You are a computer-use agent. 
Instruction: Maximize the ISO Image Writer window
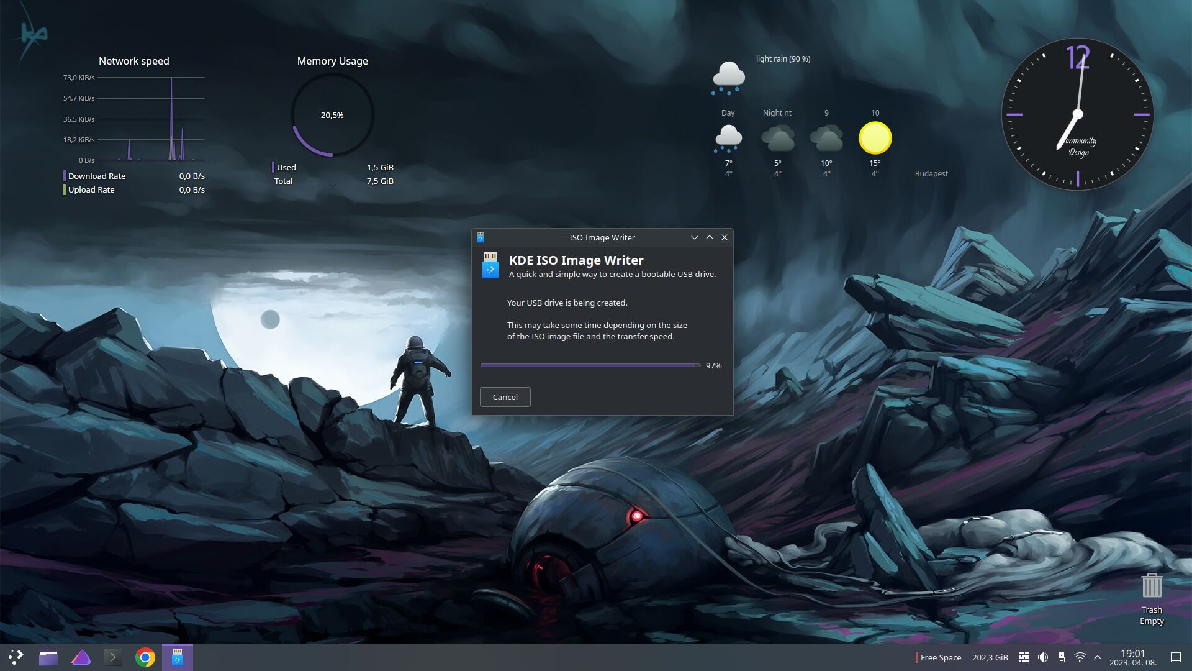(710, 237)
